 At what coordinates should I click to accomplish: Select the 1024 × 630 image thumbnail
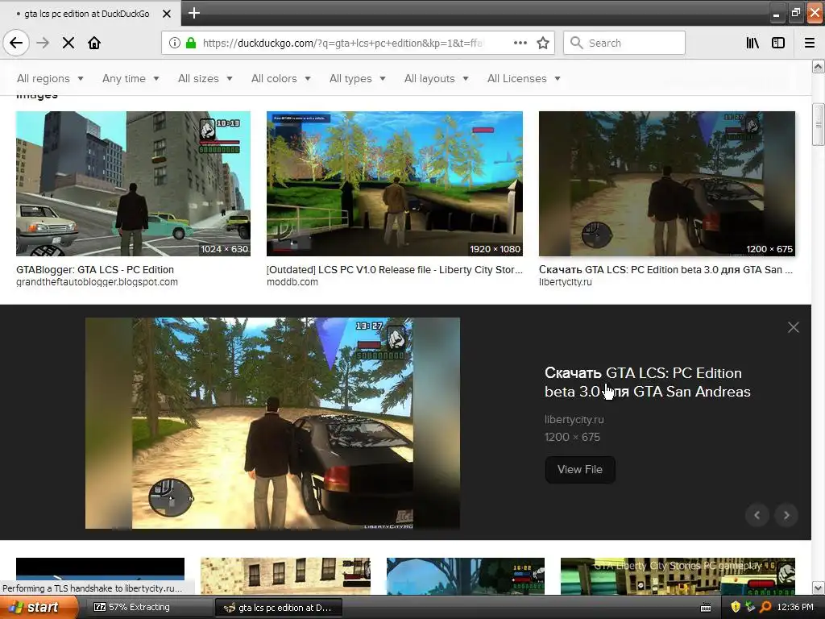[133, 184]
